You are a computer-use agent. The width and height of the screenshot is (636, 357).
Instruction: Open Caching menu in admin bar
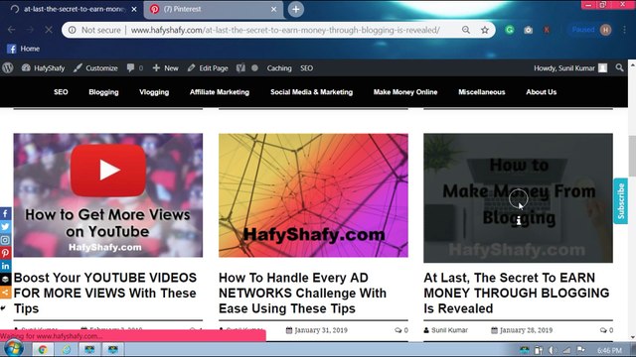(279, 68)
